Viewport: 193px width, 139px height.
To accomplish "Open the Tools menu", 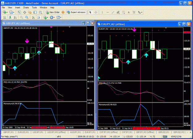I will [x=34, y=7].
